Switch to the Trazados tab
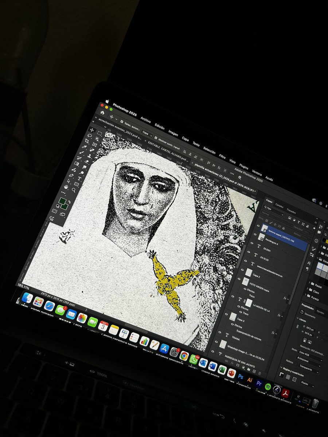The width and height of the screenshot is (328, 437). pyautogui.click(x=291, y=211)
